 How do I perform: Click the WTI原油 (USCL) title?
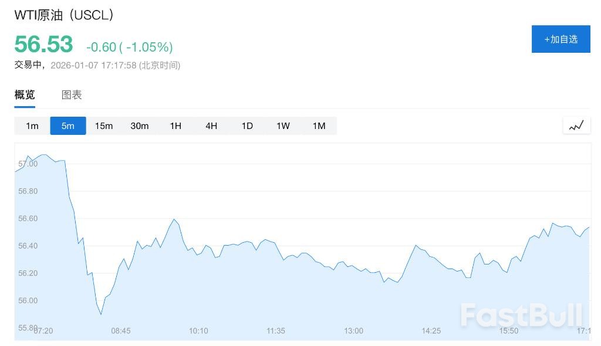point(63,15)
